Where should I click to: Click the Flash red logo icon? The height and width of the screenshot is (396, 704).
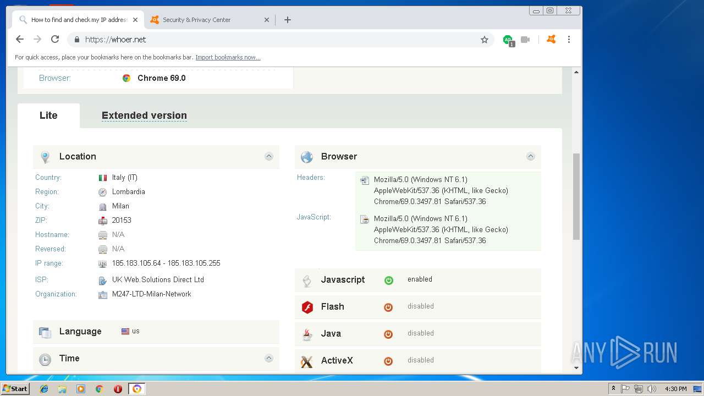click(307, 307)
